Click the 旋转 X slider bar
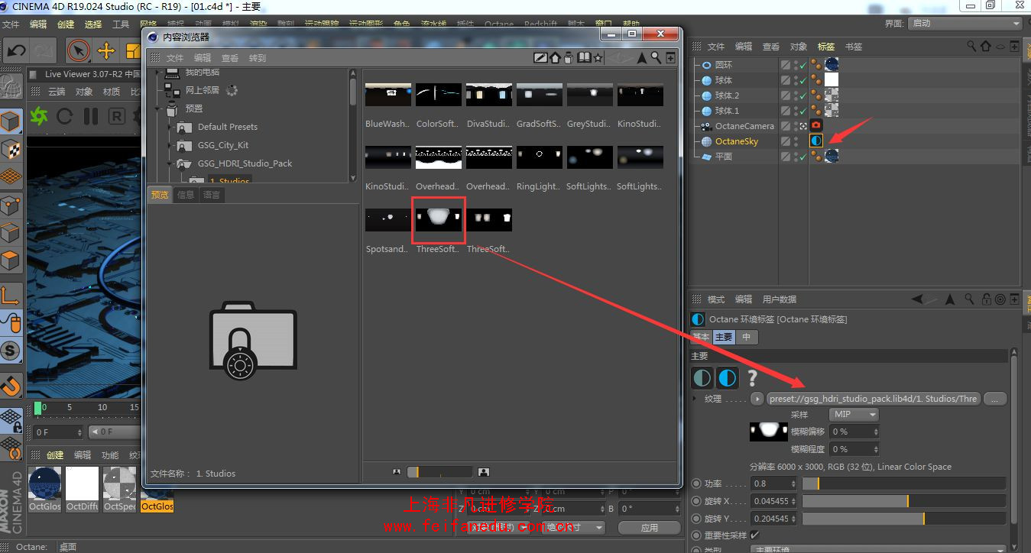 pos(904,501)
